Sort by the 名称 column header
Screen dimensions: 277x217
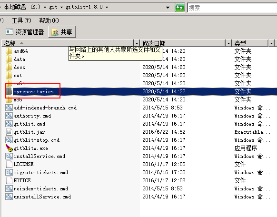point(68,43)
